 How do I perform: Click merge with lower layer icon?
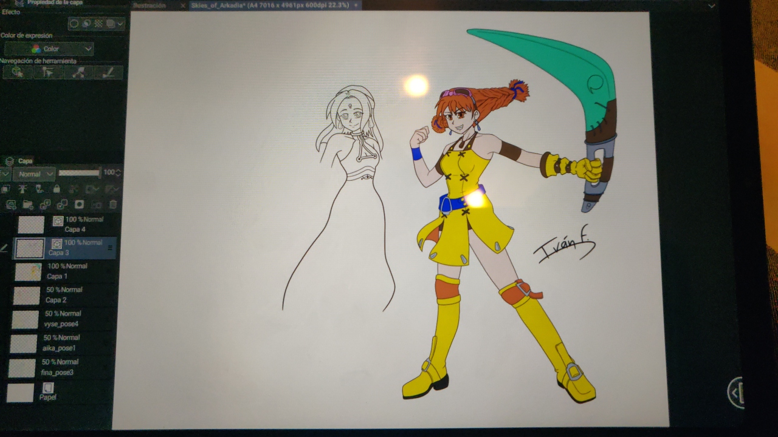tap(62, 205)
